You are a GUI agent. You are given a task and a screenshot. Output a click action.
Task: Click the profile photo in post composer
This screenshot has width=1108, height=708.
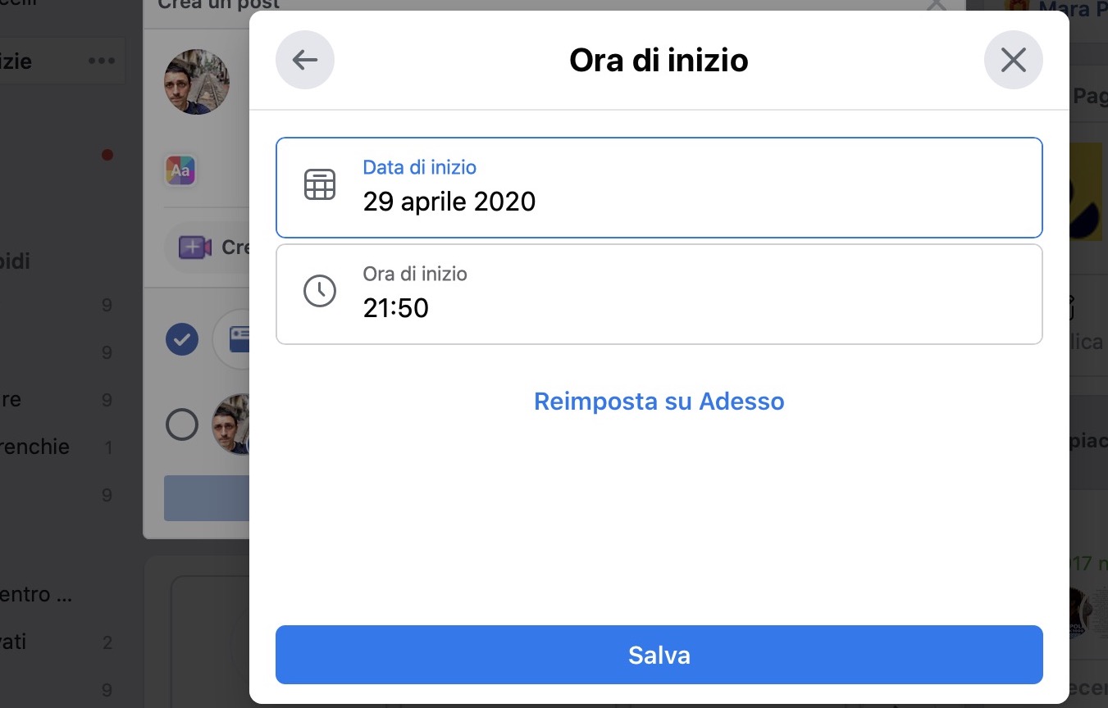click(x=197, y=82)
